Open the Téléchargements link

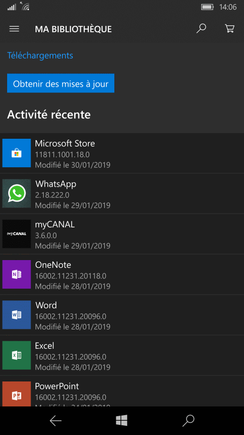(40, 56)
